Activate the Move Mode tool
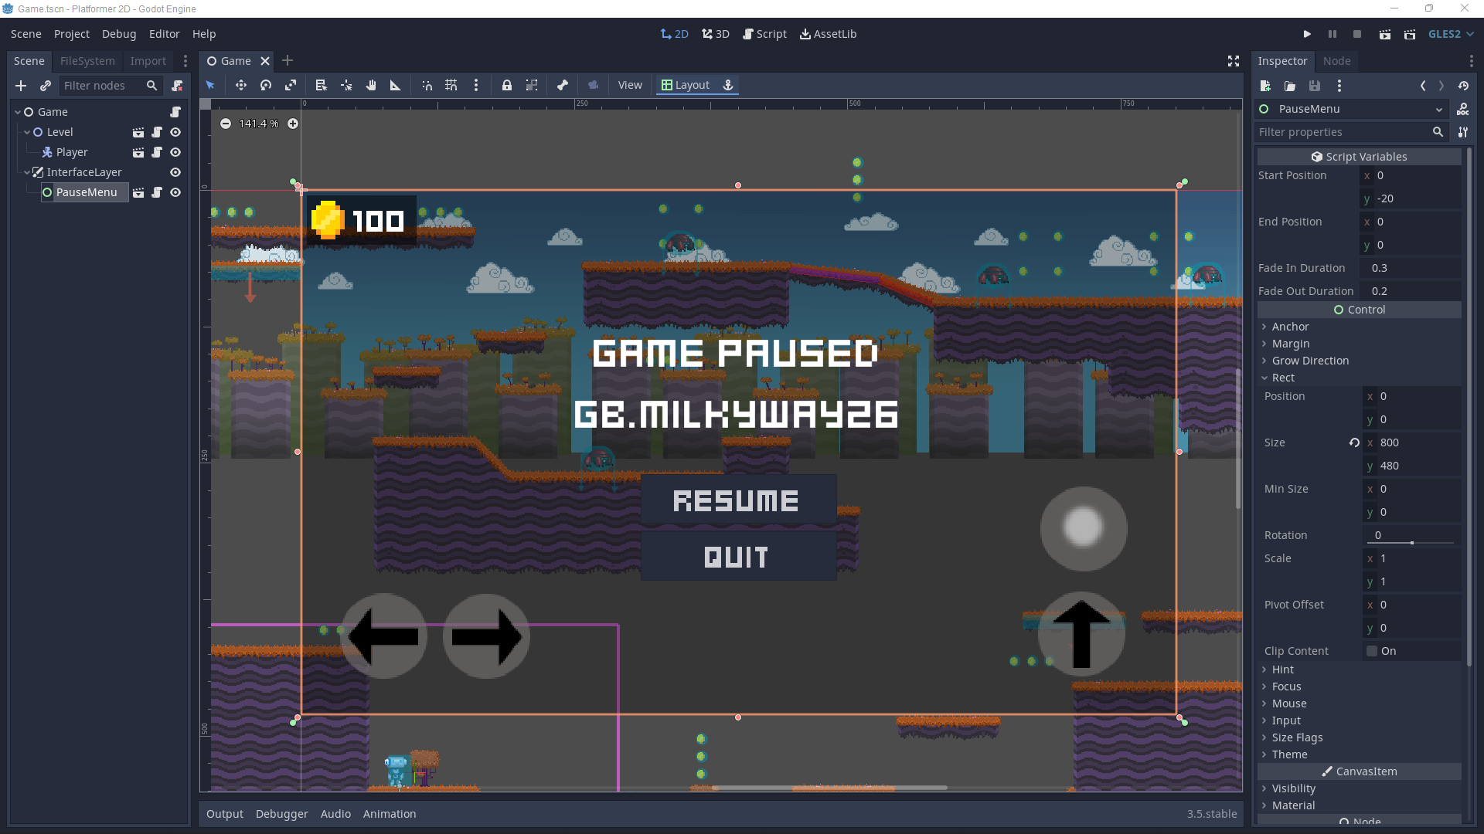Image resolution: width=1484 pixels, height=834 pixels. 241,86
